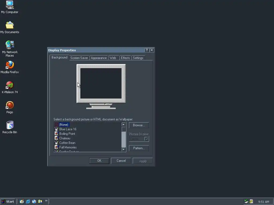Switch to the Web tab
The image size is (274, 205).
coord(113,58)
